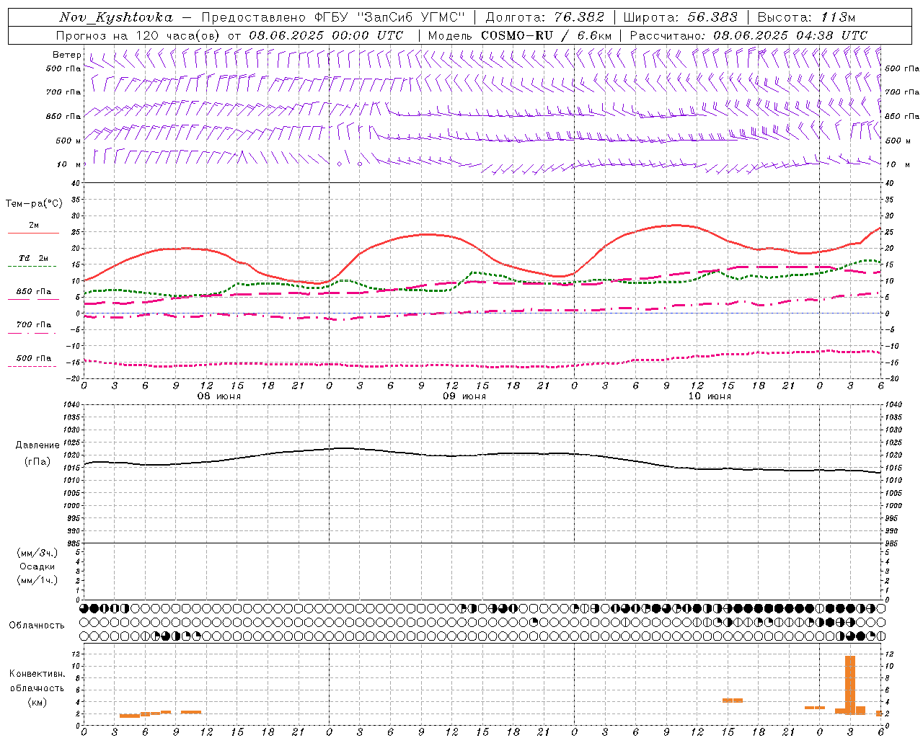This screenshot has height=738, width=923.
Task: Click the latitude value Широта: 56.383
Action: pos(680,17)
